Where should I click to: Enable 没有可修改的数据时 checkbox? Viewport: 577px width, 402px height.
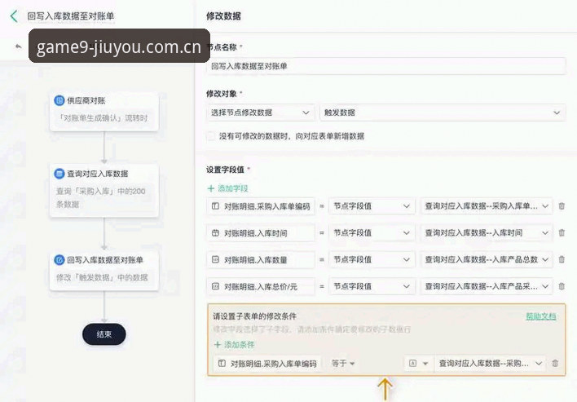[x=211, y=136]
